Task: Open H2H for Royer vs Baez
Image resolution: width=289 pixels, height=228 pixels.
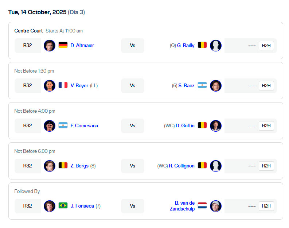Action: point(266,86)
